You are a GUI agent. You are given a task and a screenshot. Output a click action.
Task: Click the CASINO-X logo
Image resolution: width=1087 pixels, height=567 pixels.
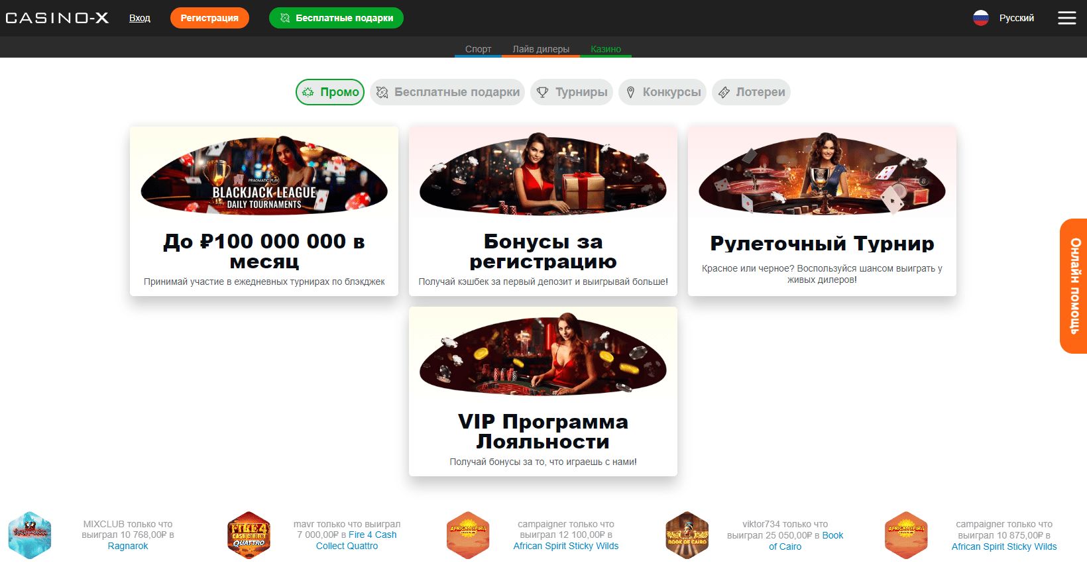[x=57, y=18]
